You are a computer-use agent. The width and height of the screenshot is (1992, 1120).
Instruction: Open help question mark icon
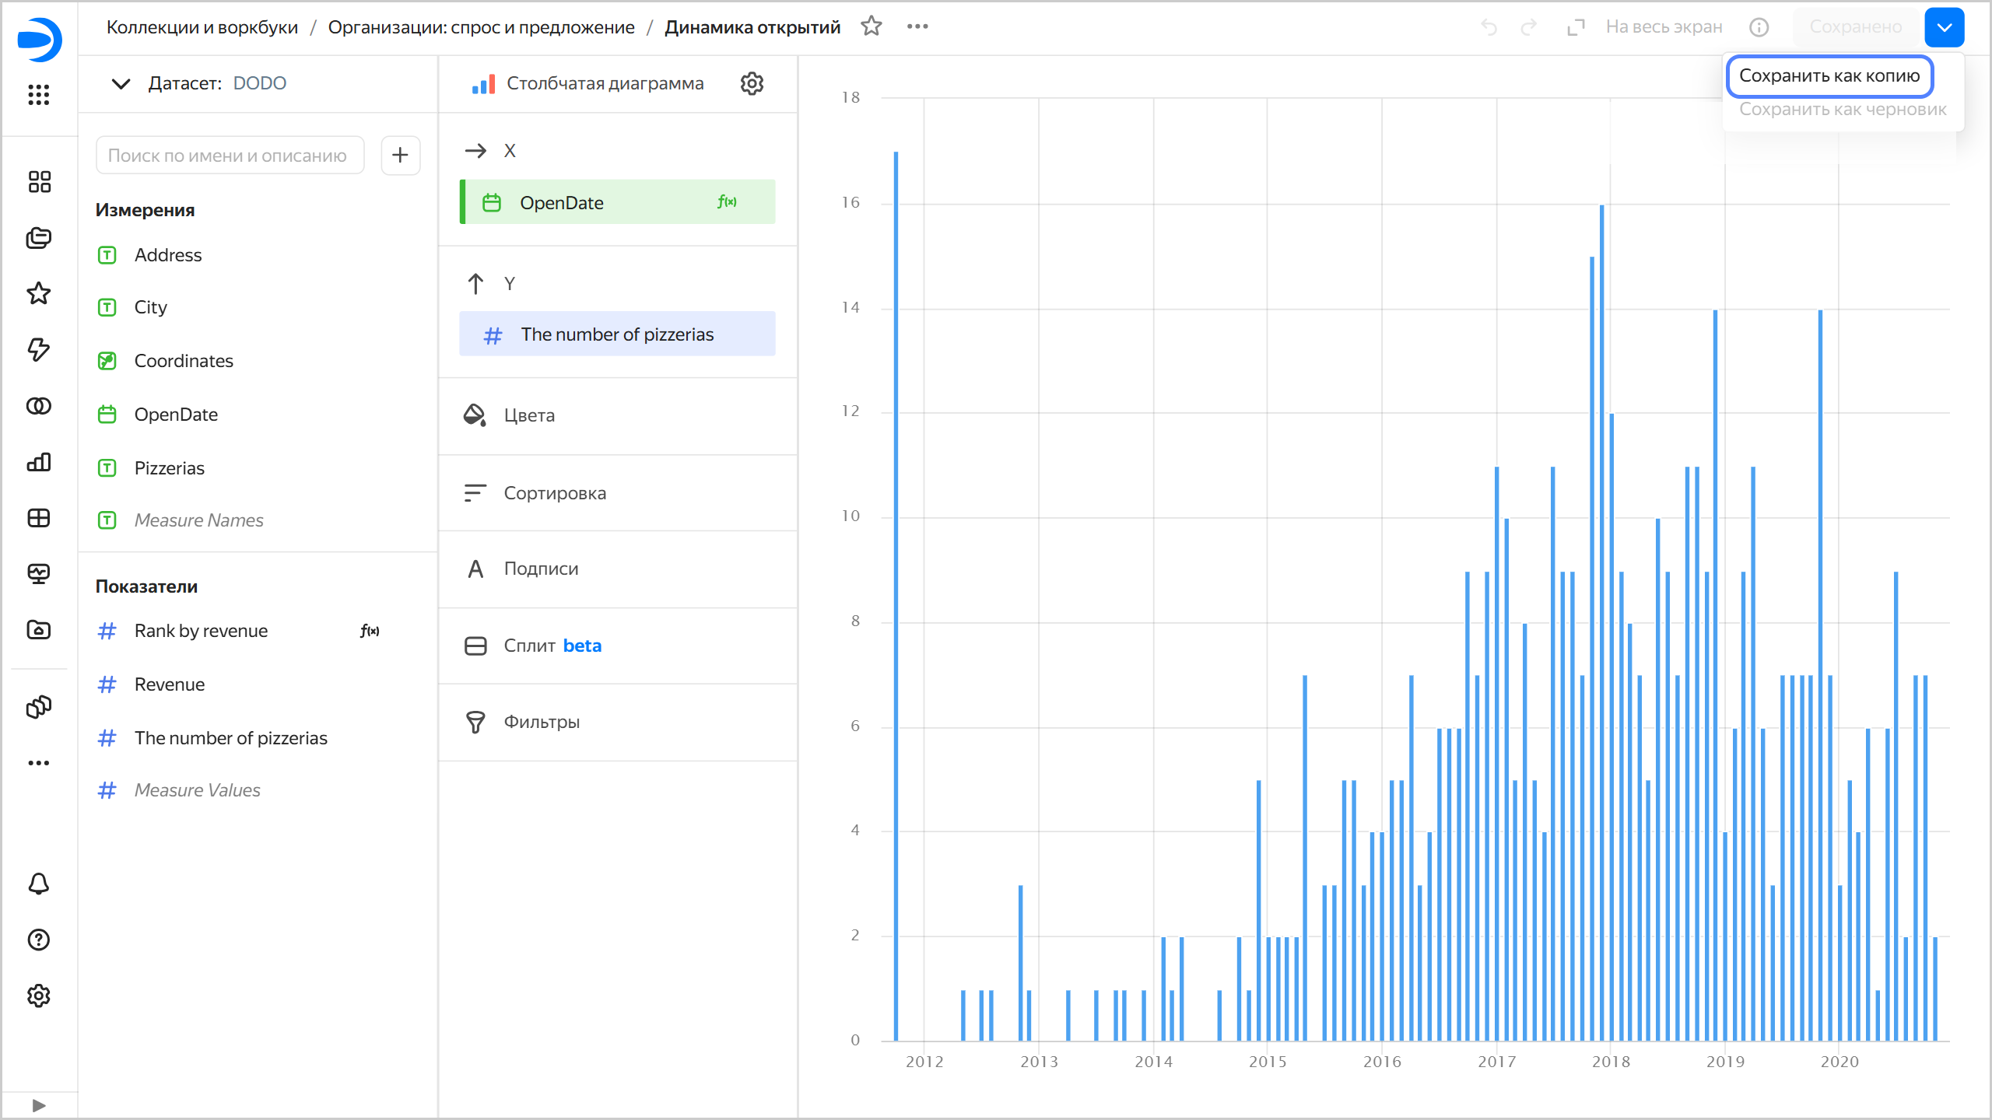click(x=39, y=940)
